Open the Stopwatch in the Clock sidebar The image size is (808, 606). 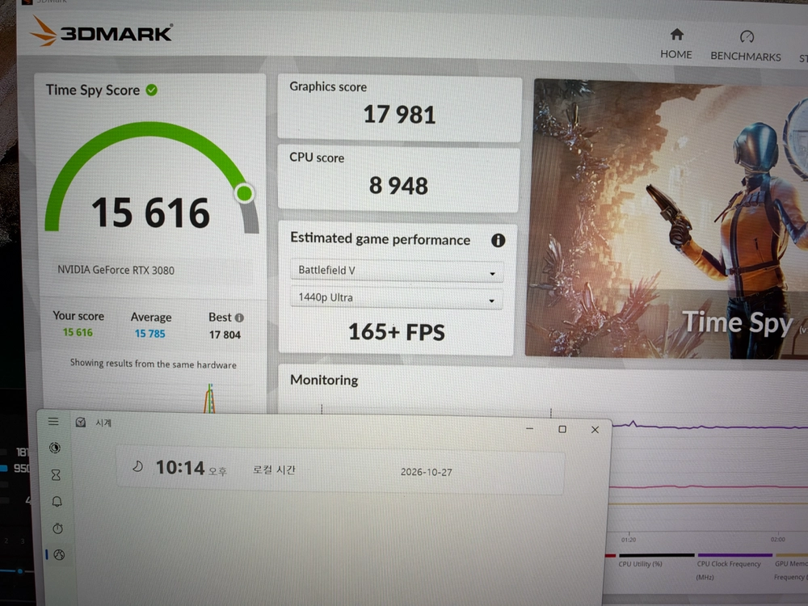[57, 528]
